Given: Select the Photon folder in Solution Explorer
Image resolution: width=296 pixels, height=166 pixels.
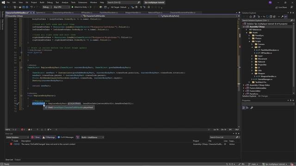Looking at the screenshot, I should pyautogui.click(x=258, y=38).
